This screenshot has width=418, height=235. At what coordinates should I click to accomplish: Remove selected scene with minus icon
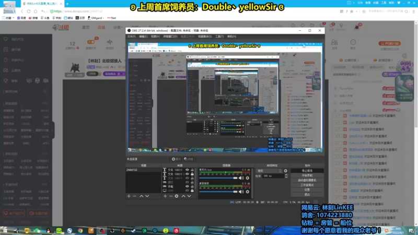point(135,196)
